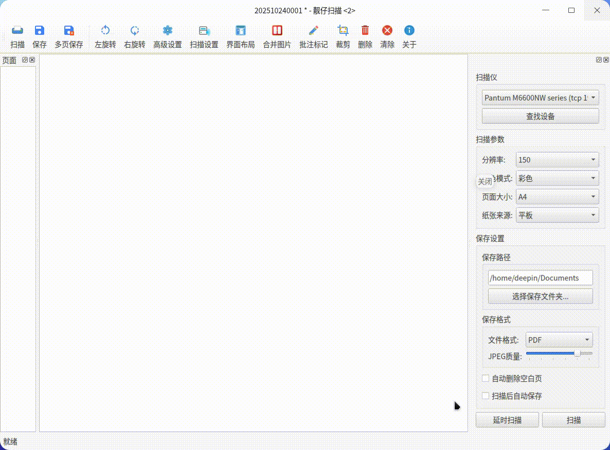This screenshot has width=610, height=450.
Task: Click the save path /home/deepin/Documents field
Action: pyautogui.click(x=540, y=278)
